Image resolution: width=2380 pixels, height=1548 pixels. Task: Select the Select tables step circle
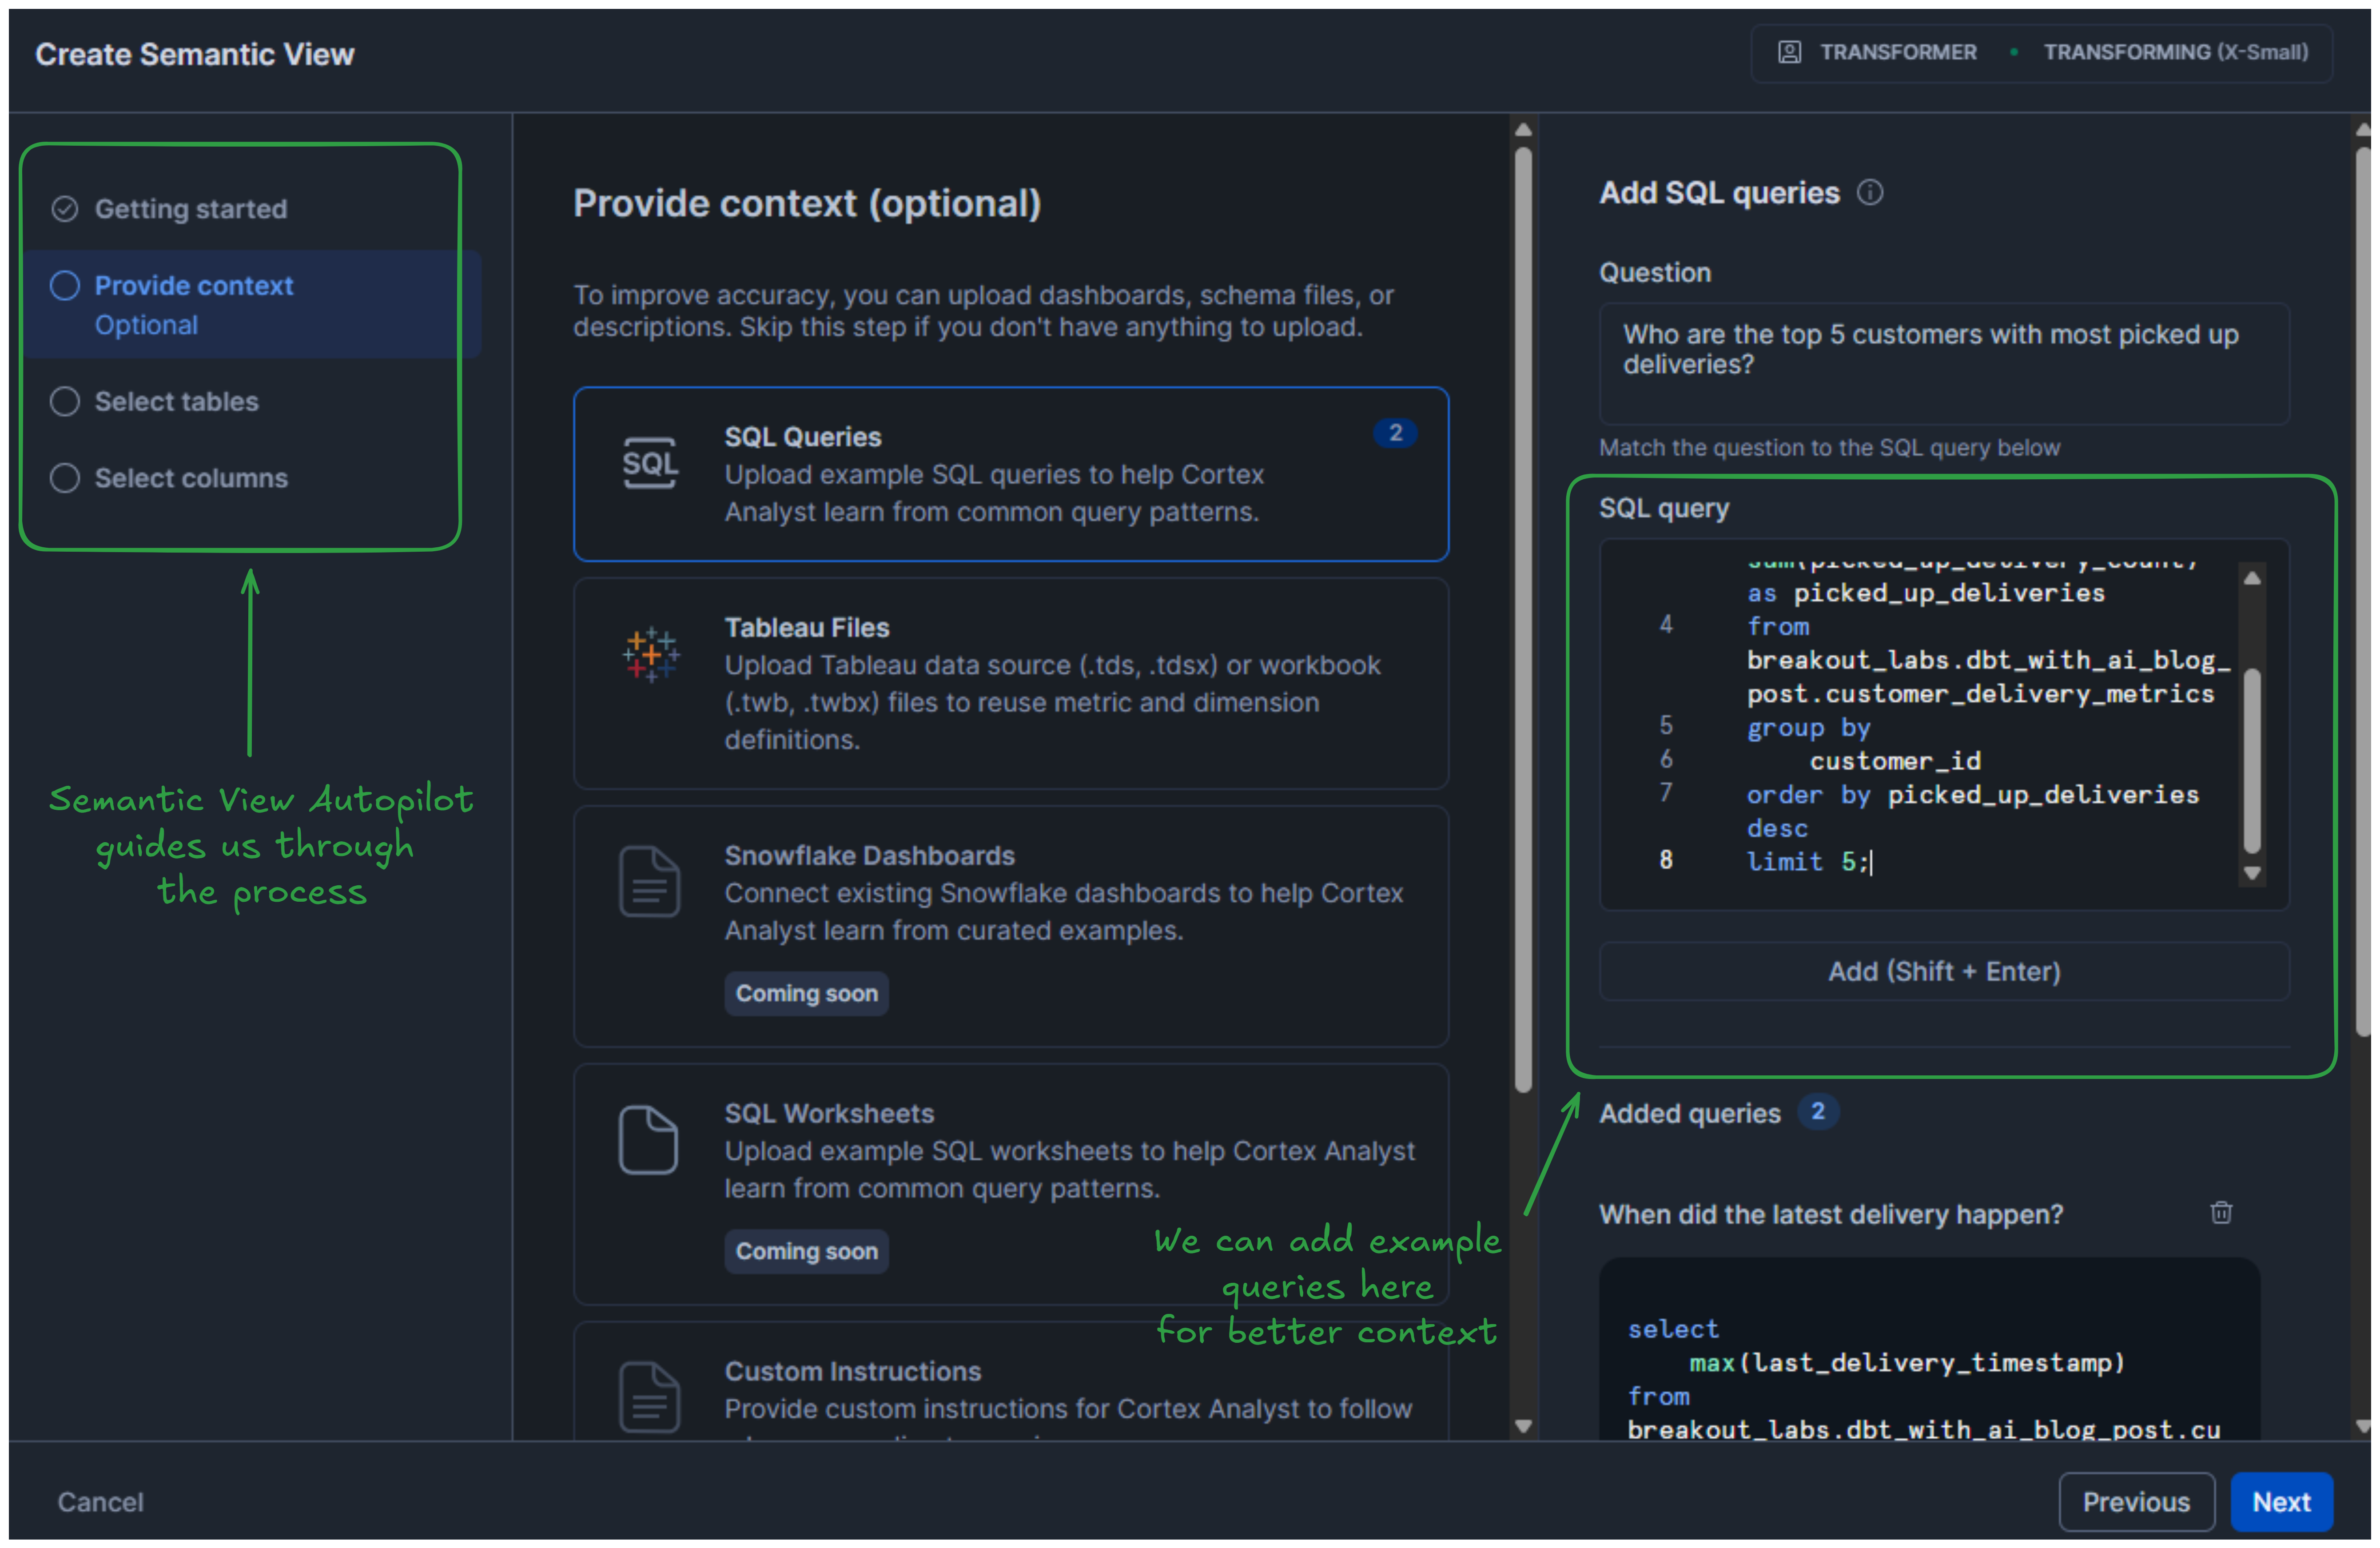tap(65, 401)
